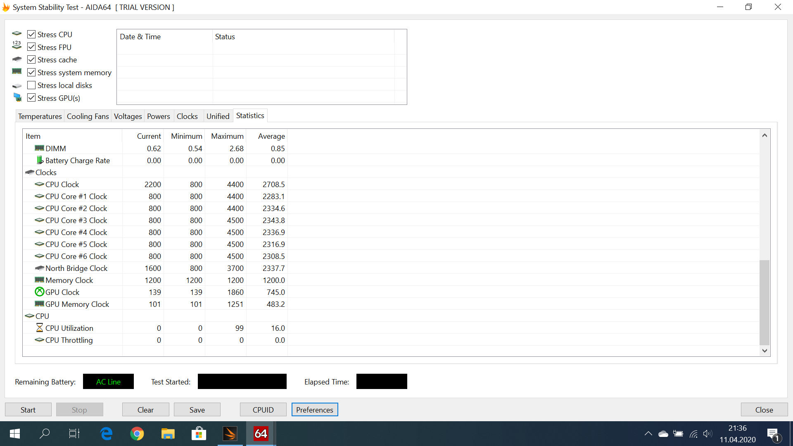This screenshot has height=446, width=793.
Task: Open Preferences
Action: [x=315, y=410]
